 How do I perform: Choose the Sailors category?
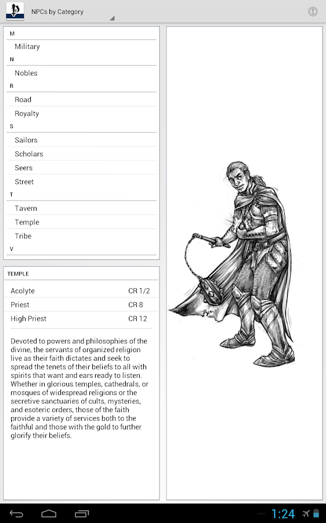(x=81, y=140)
